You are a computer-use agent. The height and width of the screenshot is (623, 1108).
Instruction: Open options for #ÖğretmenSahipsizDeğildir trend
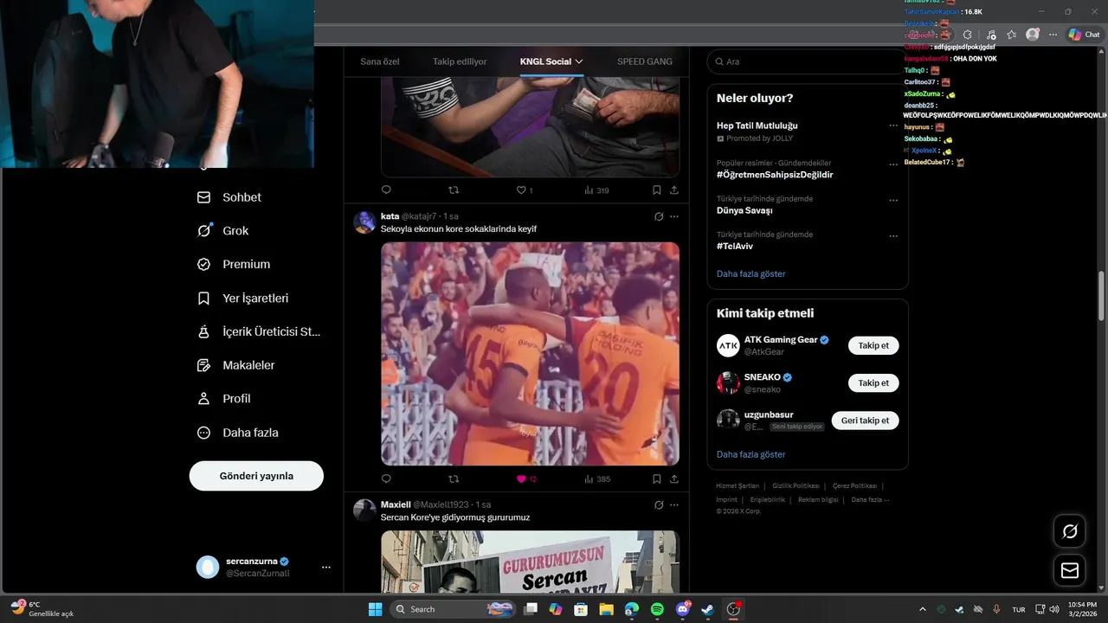click(x=893, y=164)
